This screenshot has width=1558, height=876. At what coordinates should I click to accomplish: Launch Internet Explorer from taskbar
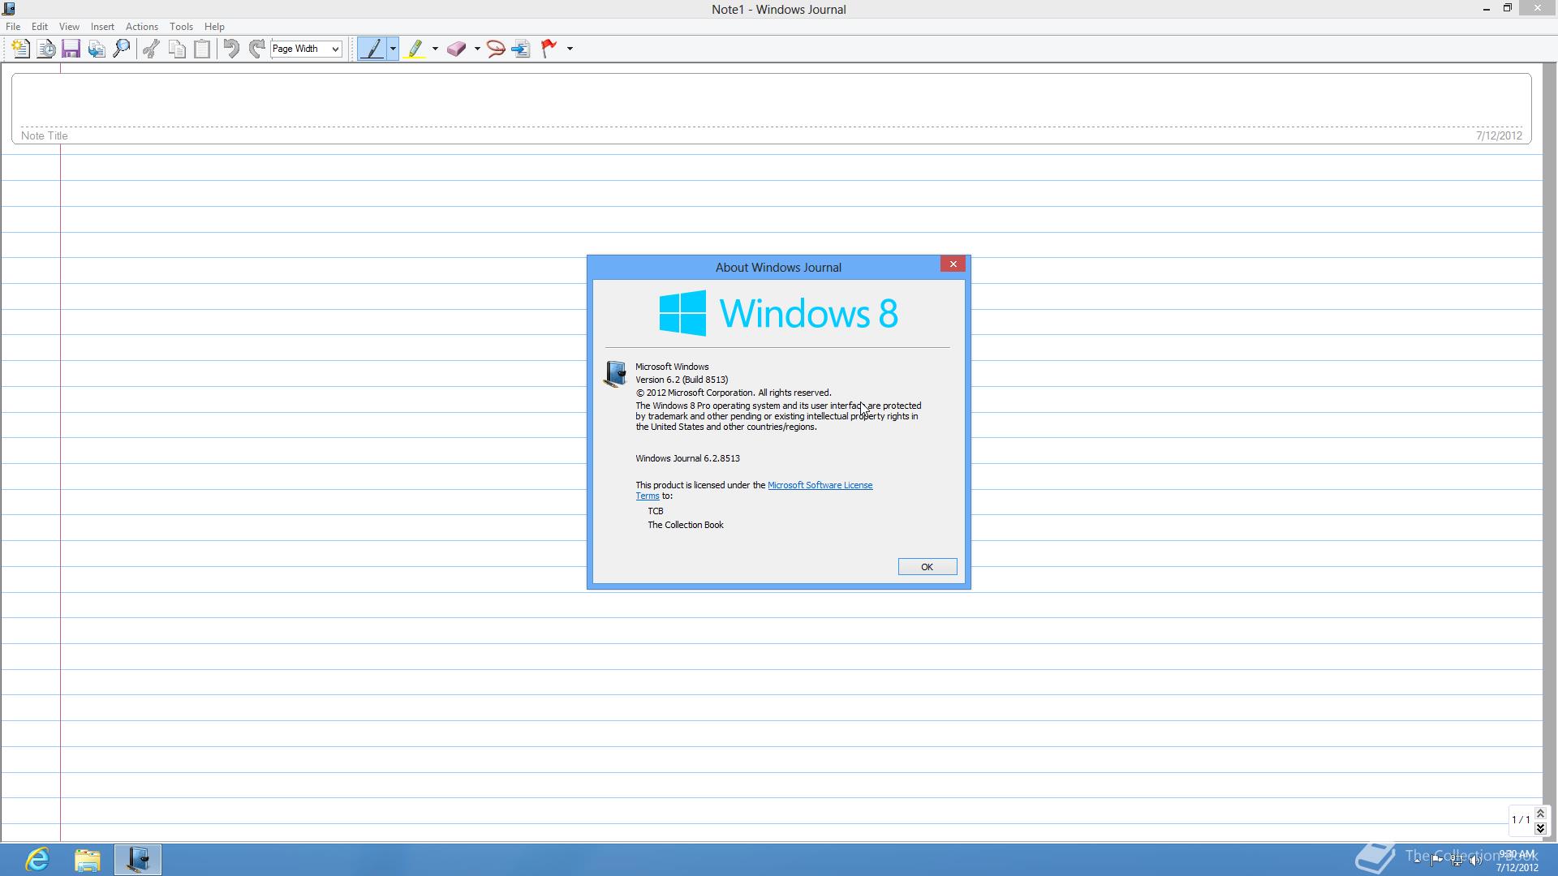37,859
